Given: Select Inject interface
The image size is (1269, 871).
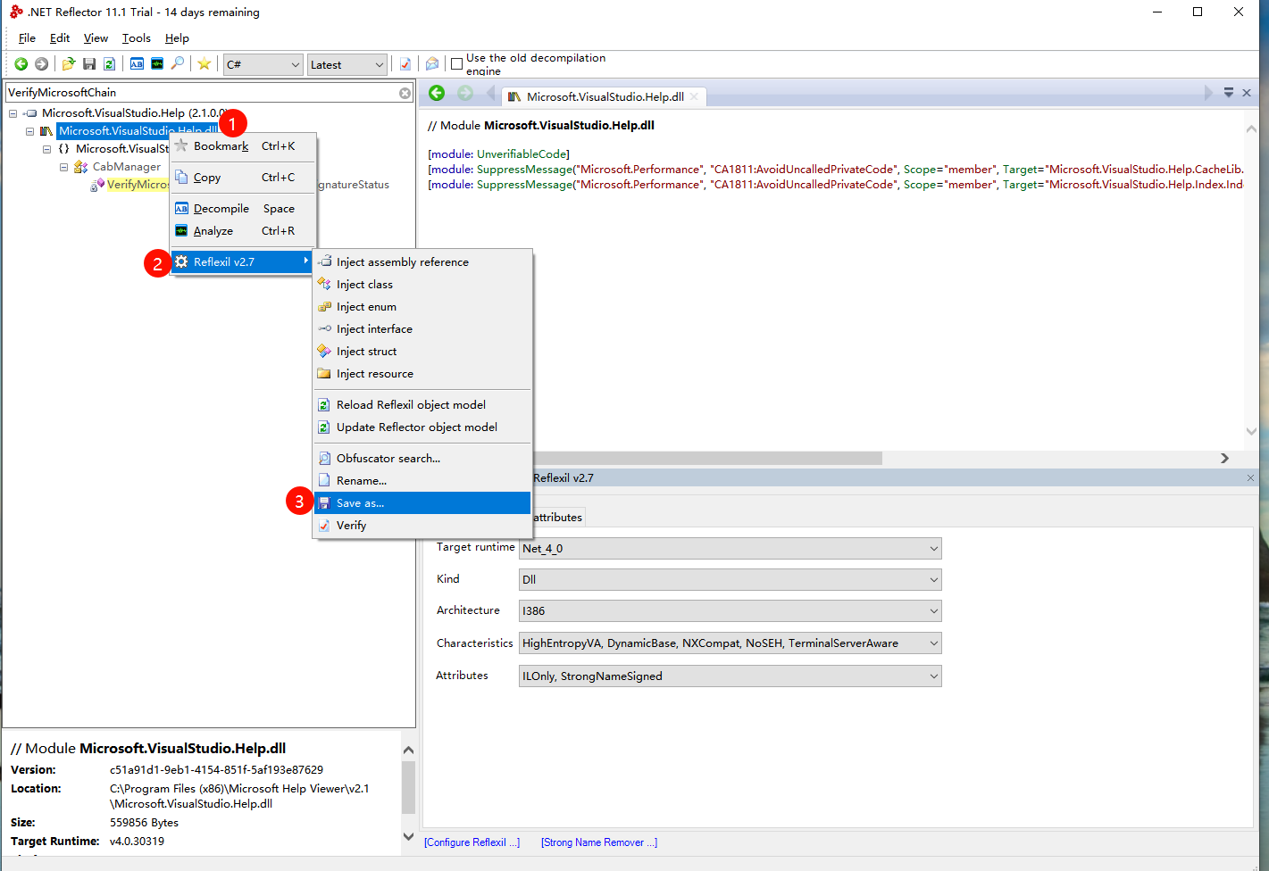Looking at the screenshot, I should (422, 329).
